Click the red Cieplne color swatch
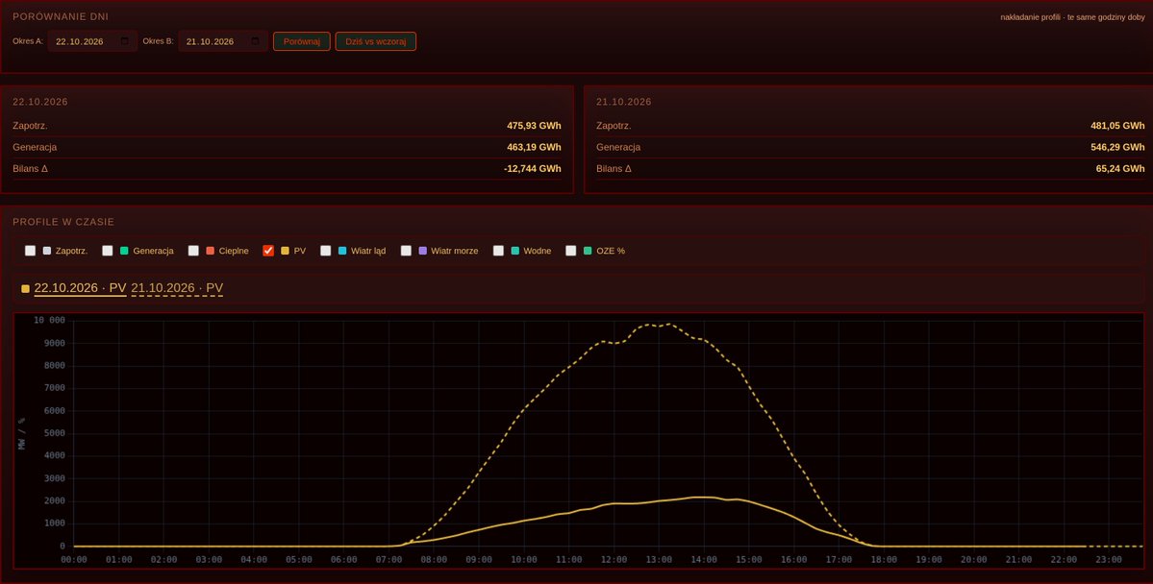The width and height of the screenshot is (1153, 584). click(211, 251)
